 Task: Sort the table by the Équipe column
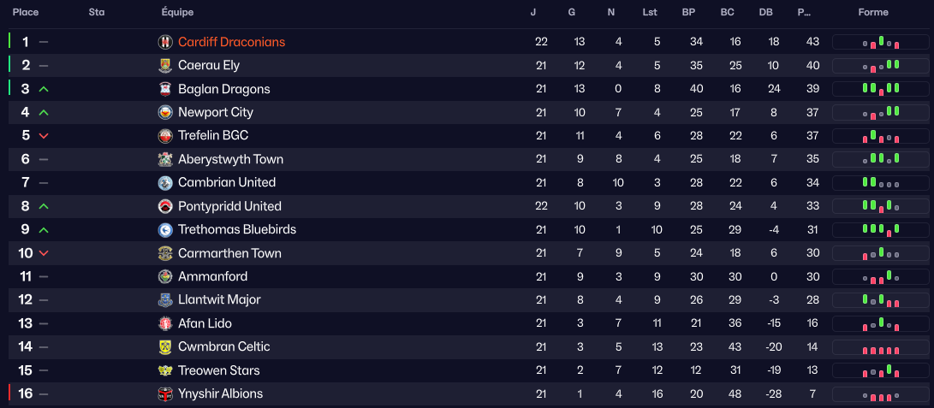[x=177, y=13]
